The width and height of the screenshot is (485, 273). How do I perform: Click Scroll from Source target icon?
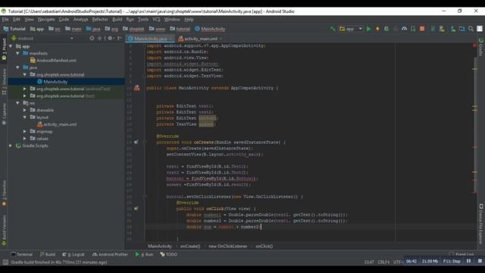92,39
